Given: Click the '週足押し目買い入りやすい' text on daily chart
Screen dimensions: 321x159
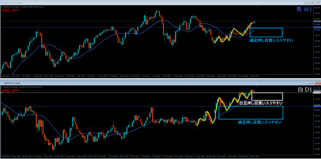Looking at the screenshot, I should [x=259, y=122].
